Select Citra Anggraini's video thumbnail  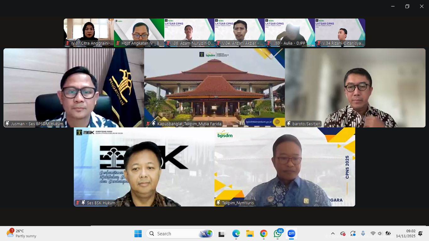click(x=89, y=32)
